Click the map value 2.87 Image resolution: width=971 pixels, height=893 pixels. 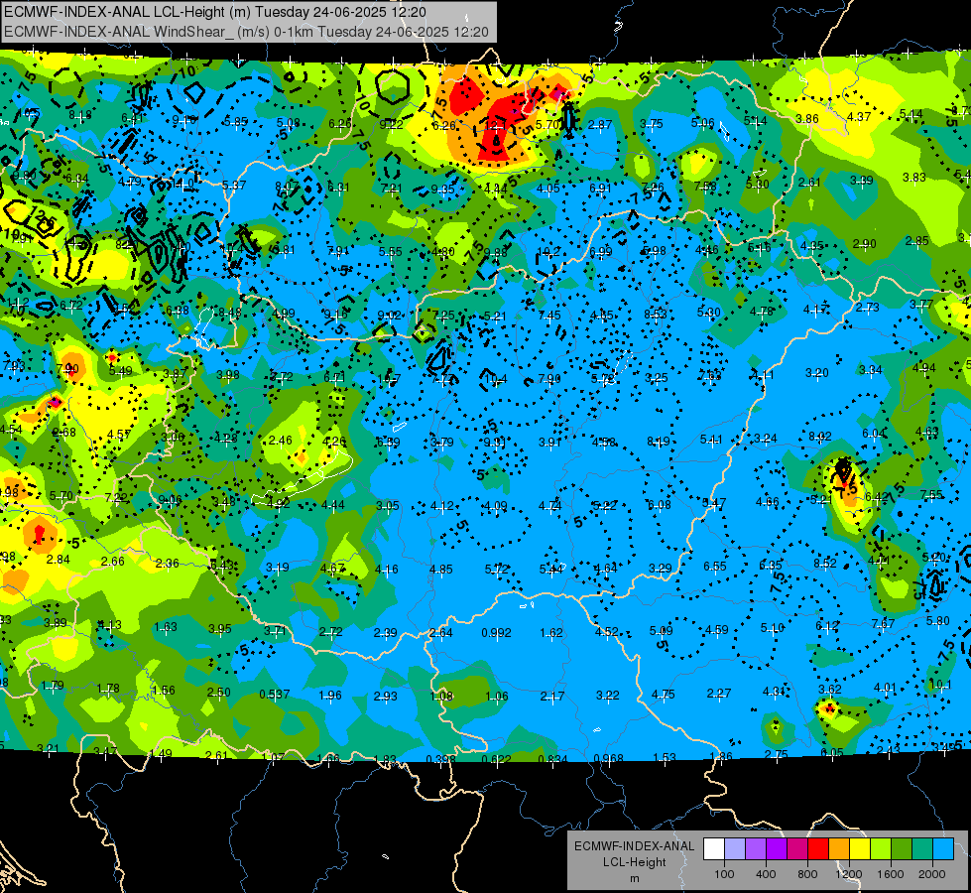click(x=600, y=125)
